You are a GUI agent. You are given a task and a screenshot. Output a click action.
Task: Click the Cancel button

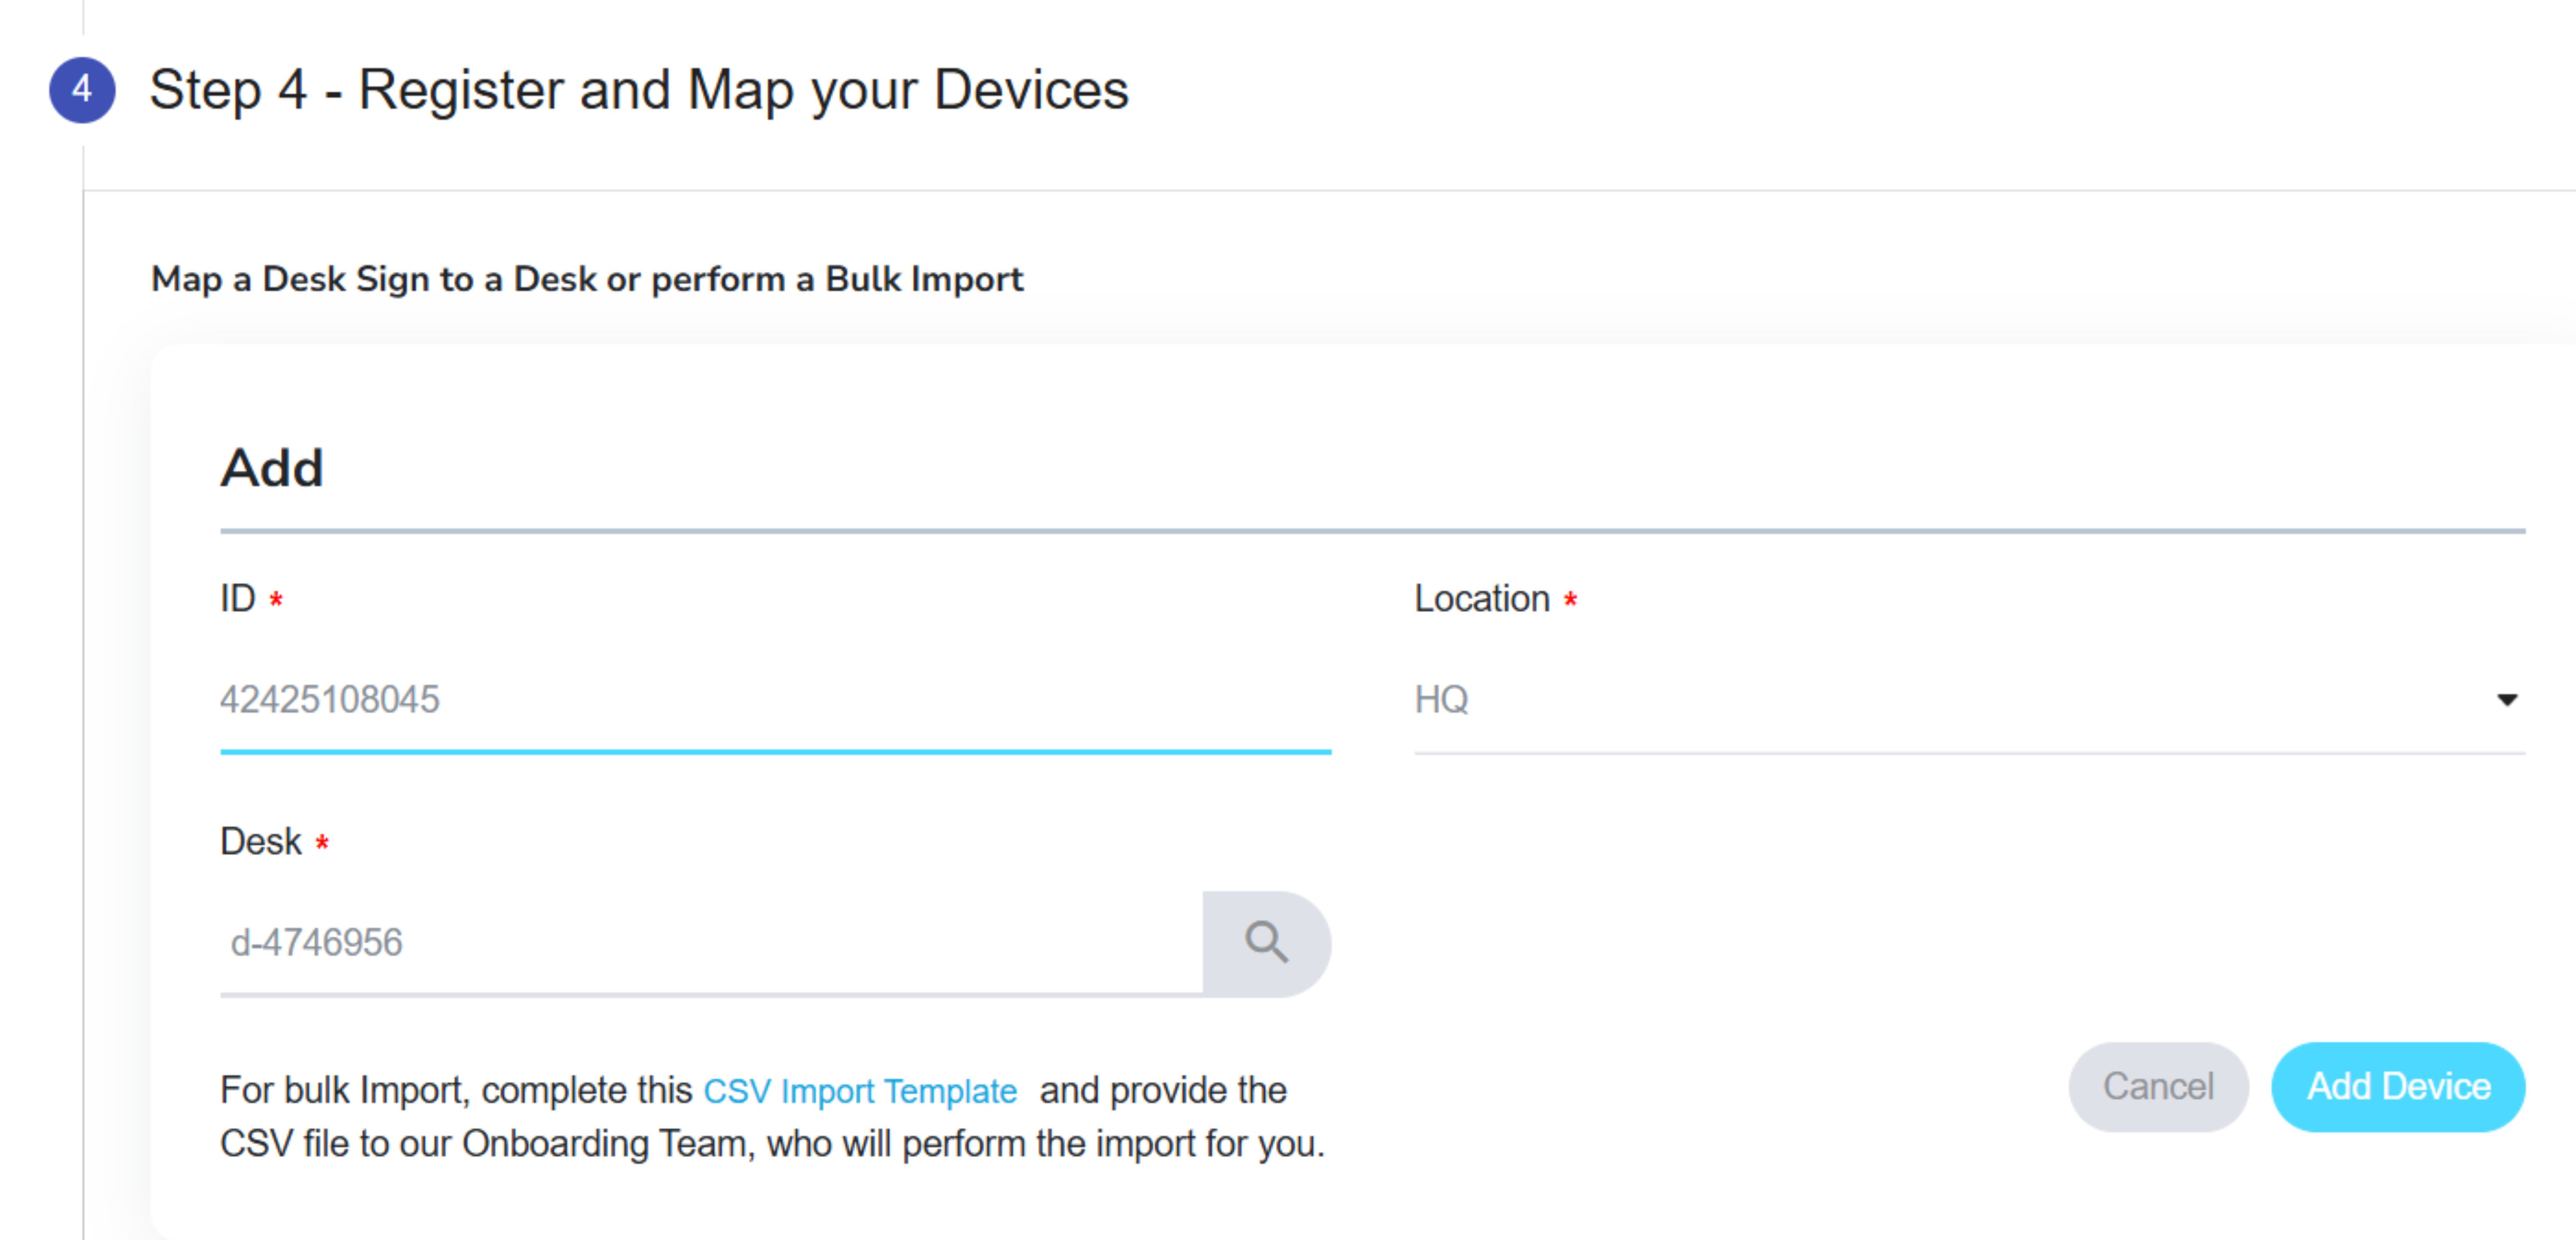click(x=2158, y=1086)
